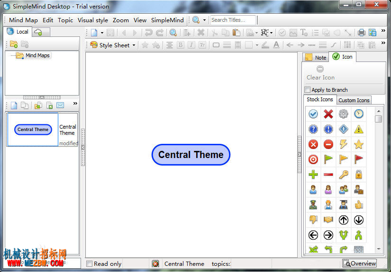The height and width of the screenshot is (272, 391).
Task: Click the add folder icon
Action: coord(14,44)
